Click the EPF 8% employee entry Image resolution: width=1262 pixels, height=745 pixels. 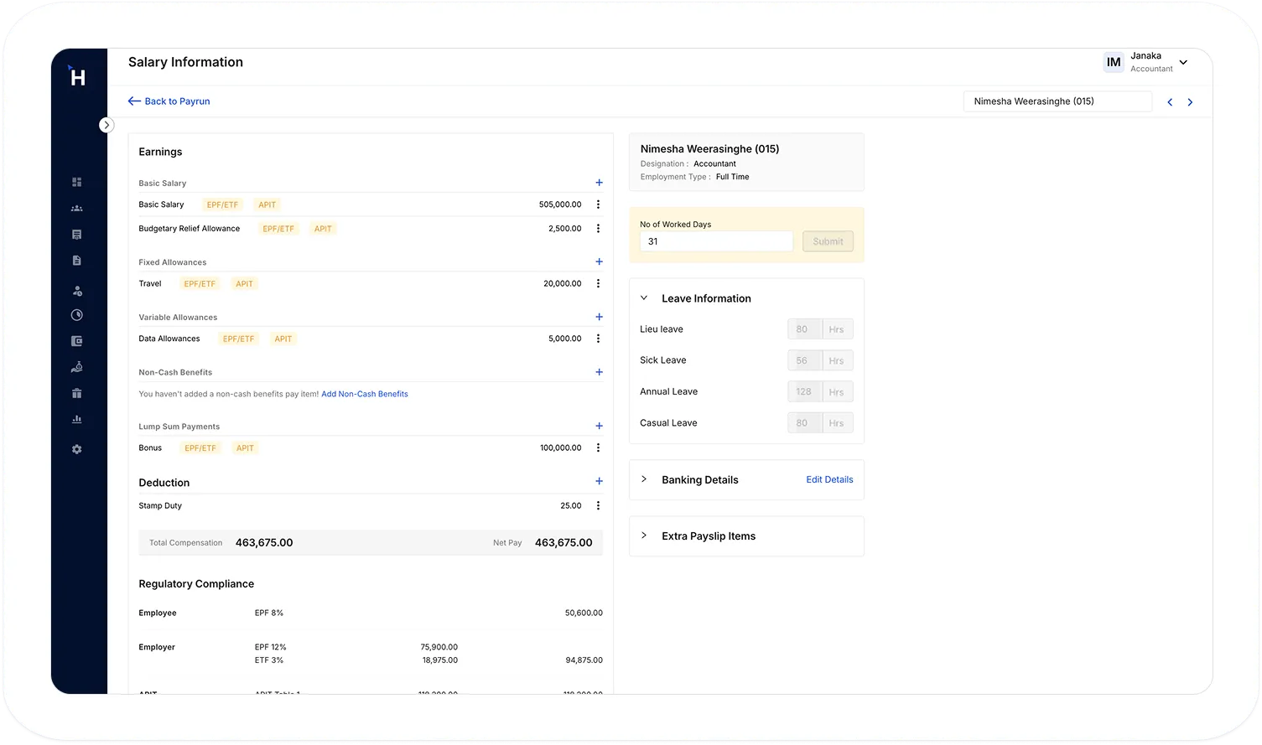[269, 613]
